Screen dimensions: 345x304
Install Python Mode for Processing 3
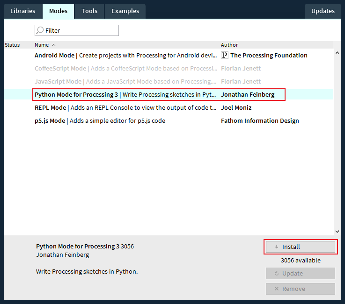(x=300, y=247)
